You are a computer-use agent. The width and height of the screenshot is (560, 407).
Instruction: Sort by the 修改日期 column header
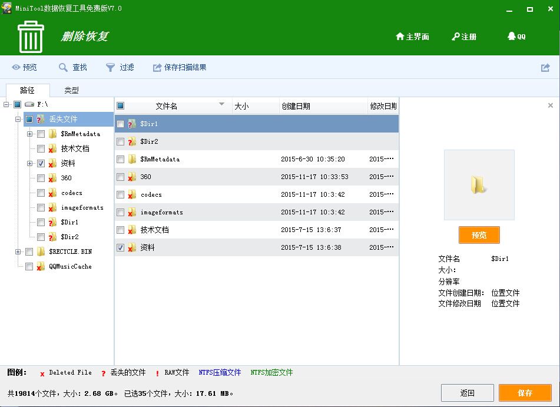383,106
